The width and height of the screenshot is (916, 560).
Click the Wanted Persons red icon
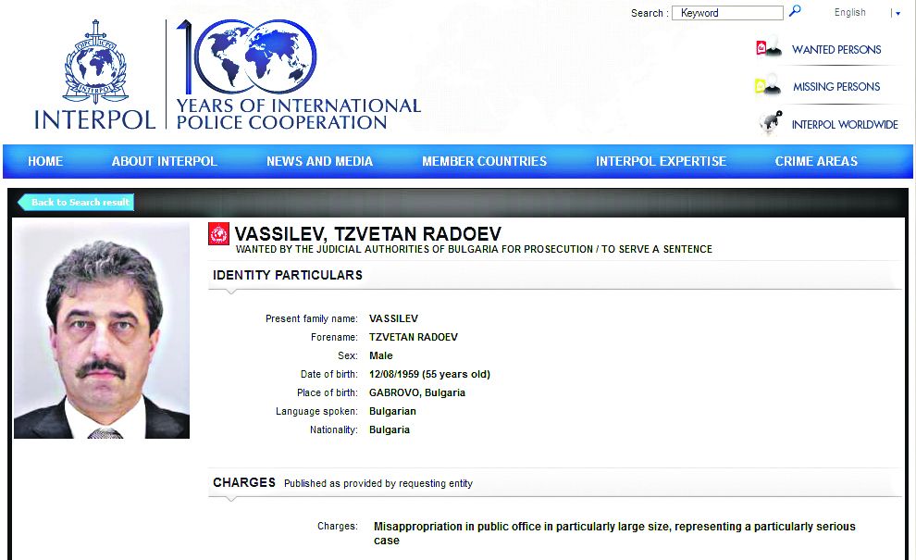point(768,49)
